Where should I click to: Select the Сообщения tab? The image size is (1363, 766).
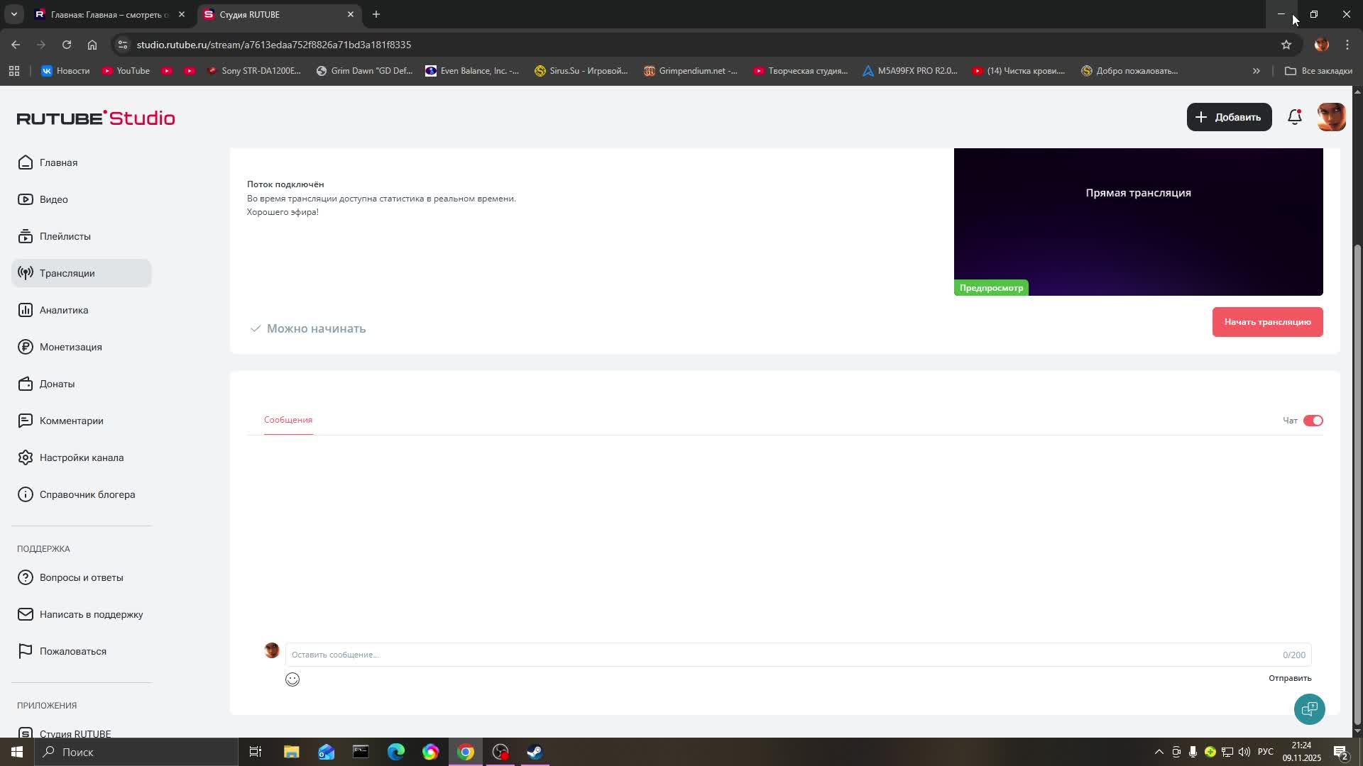(288, 420)
